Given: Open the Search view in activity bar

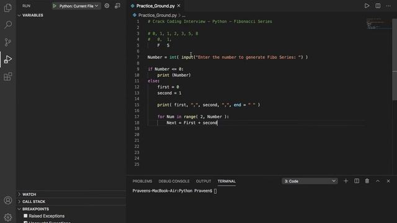Looking at the screenshot, I should click(x=8, y=25).
